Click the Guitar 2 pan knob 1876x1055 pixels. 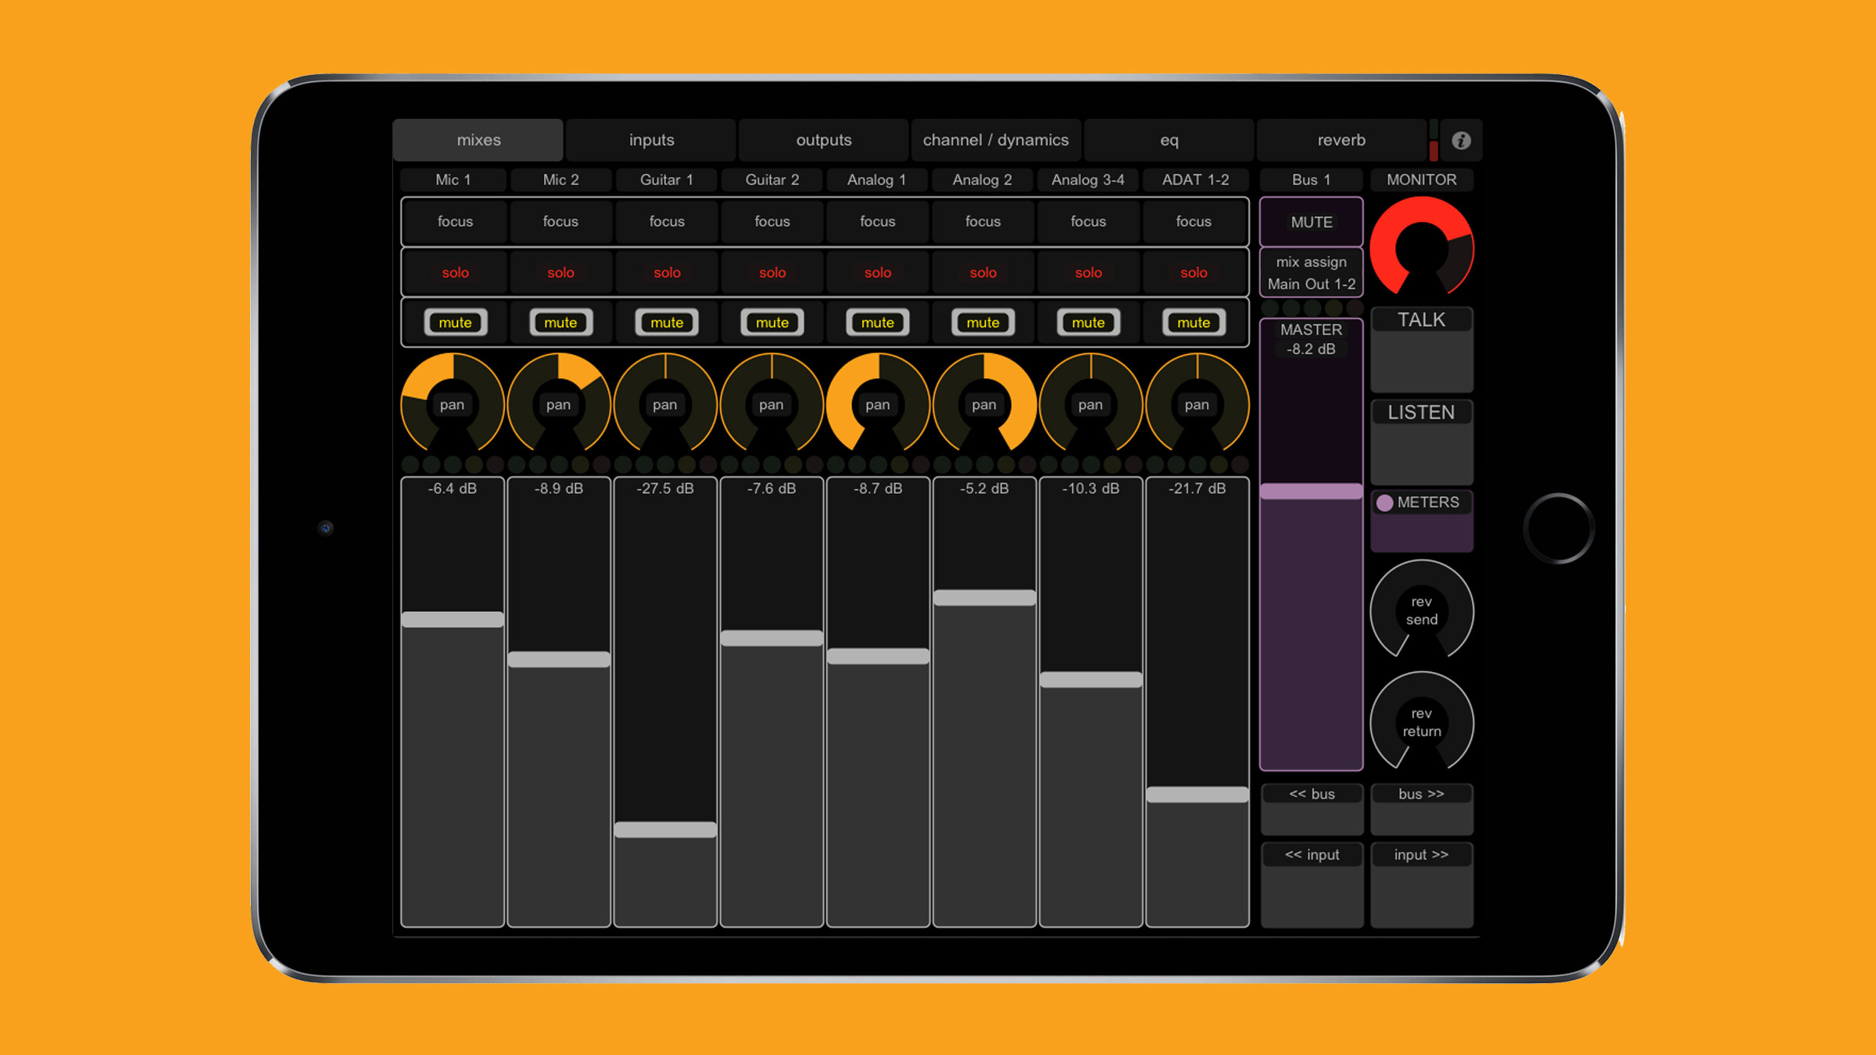[x=772, y=404]
